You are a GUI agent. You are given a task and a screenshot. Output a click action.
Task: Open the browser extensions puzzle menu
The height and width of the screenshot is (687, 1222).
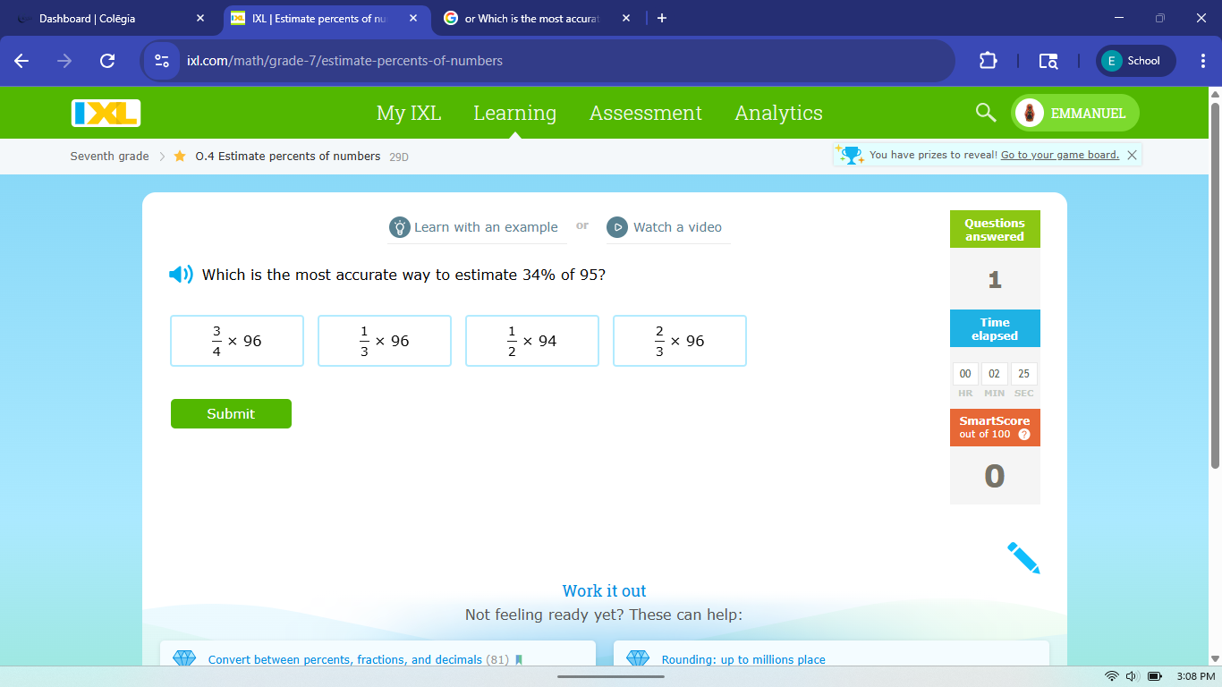click(988, 60)
